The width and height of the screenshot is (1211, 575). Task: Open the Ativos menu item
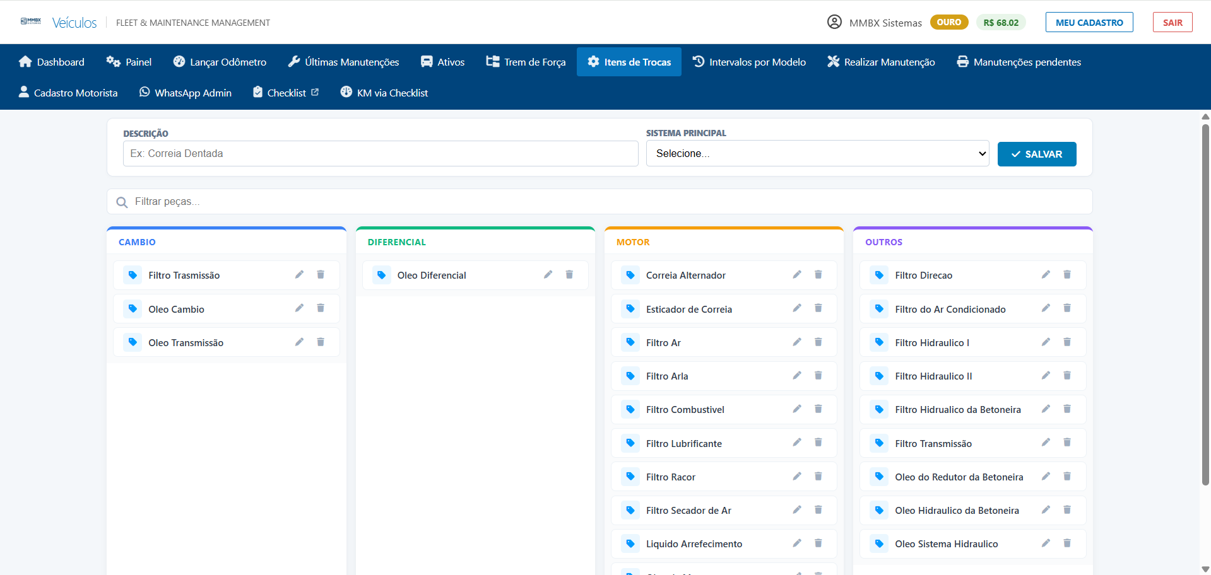[x=442, y=62]
